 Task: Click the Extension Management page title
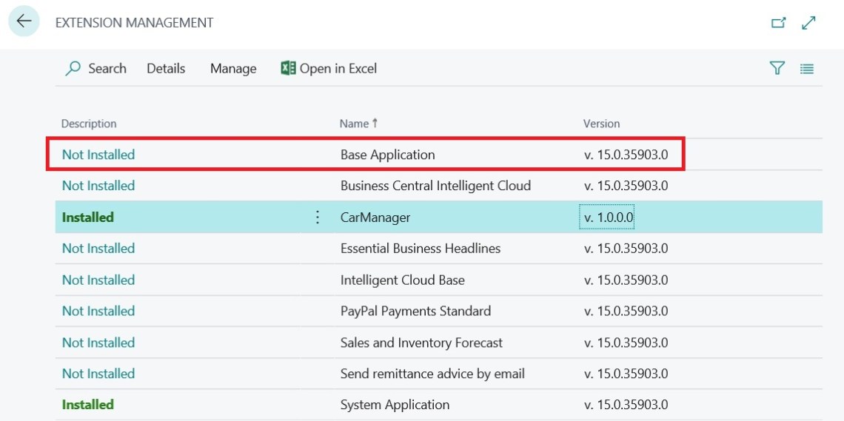click(x=135, y=23)
